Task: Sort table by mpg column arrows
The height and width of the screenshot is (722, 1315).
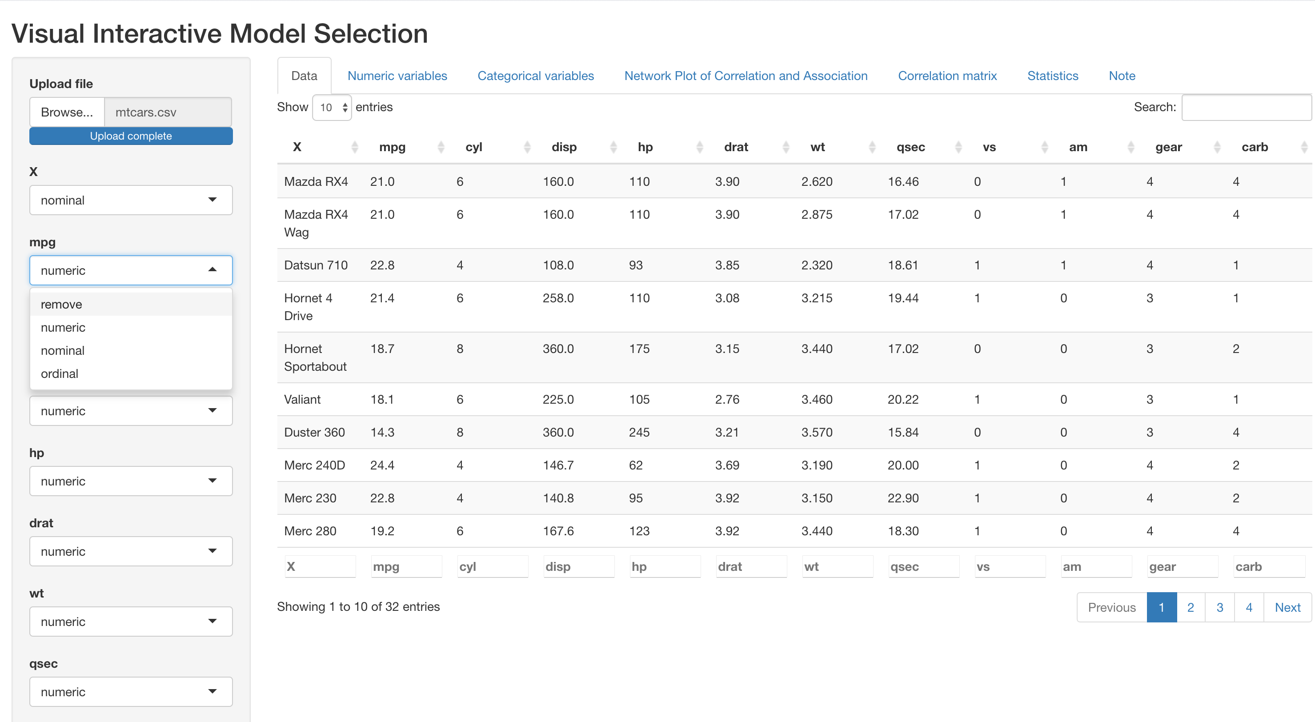Action: pos(441,148)
